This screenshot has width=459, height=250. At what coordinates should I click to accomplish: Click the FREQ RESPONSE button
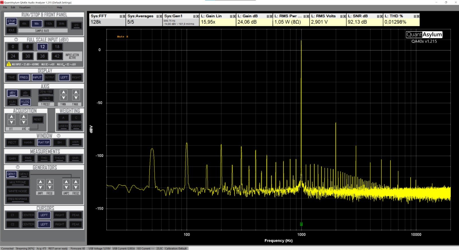tap(18, 199)
